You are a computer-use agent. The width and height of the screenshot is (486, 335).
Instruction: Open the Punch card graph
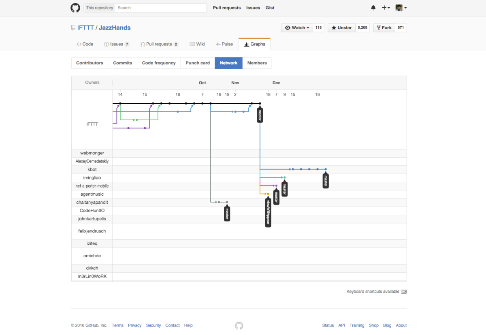click(198, 63)
